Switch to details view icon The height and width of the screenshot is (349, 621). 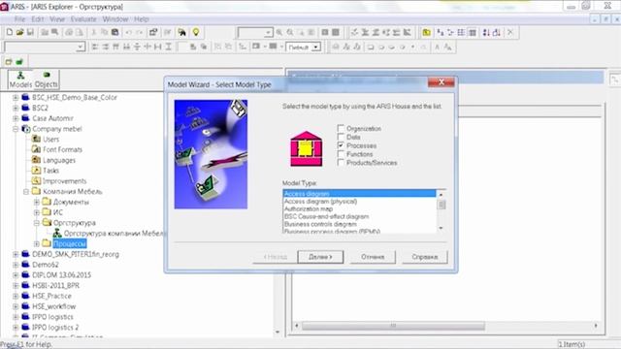point(473,32)
